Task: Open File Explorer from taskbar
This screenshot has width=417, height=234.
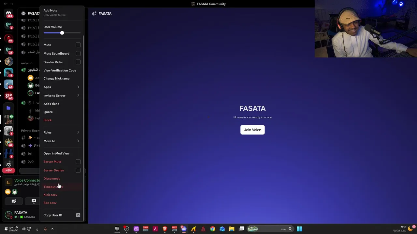Action: pos(232,229)
